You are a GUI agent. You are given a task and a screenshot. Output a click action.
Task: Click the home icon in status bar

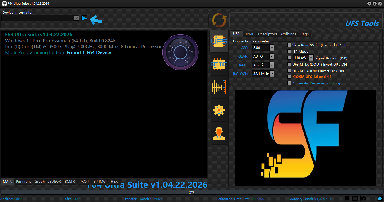point(380,198)
